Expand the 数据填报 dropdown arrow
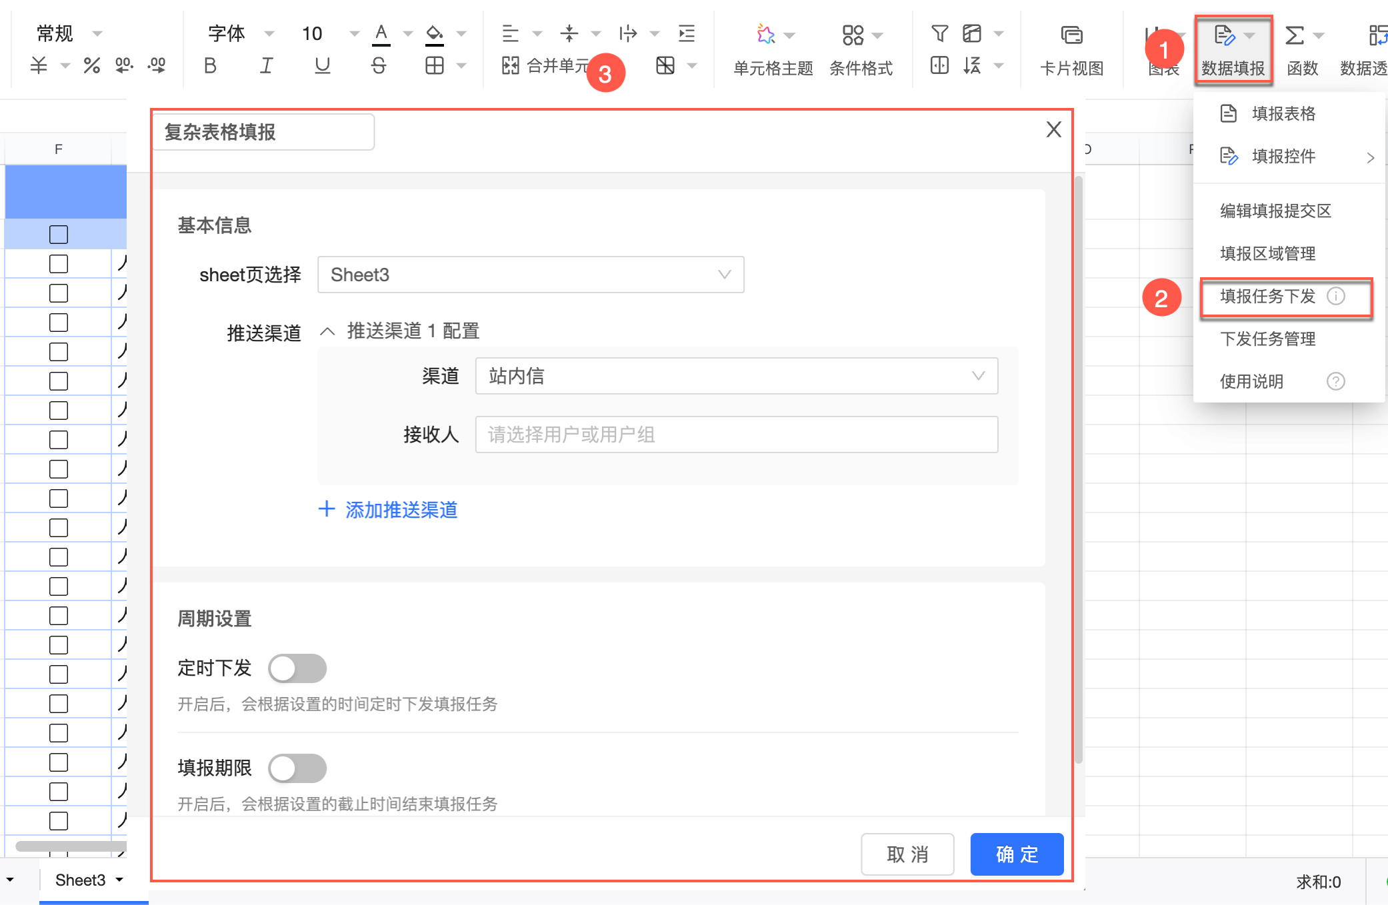The height and width of the screenshot is (905, 1388). (x=1249, y=35)
